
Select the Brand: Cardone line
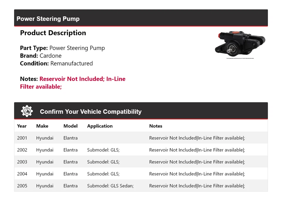coord(41,56)
